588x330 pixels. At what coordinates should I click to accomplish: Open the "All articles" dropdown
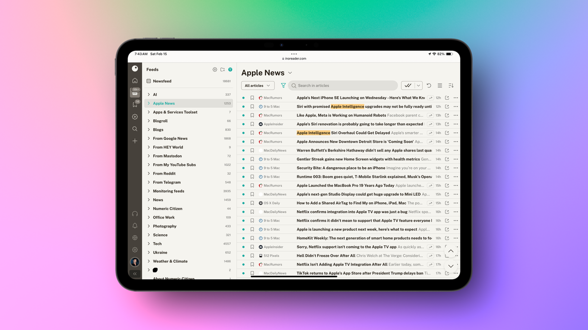pos(257,86)
